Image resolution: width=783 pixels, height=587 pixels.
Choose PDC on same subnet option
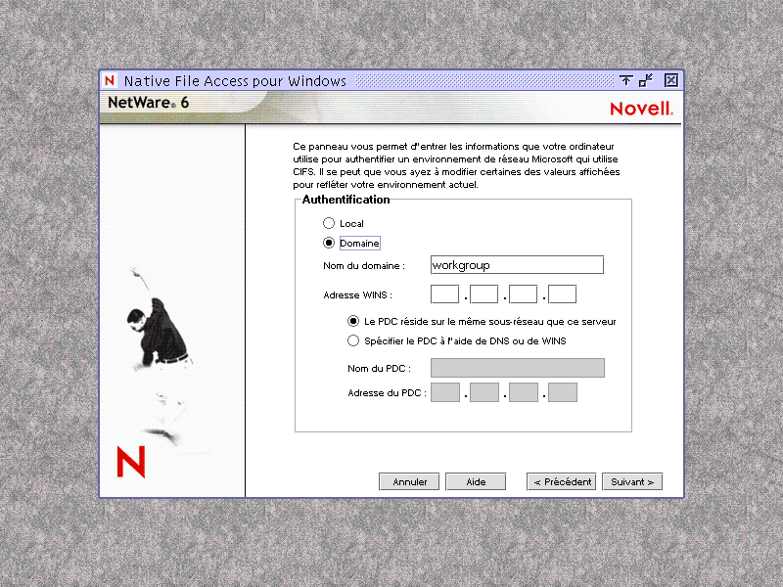pos(353,321)
